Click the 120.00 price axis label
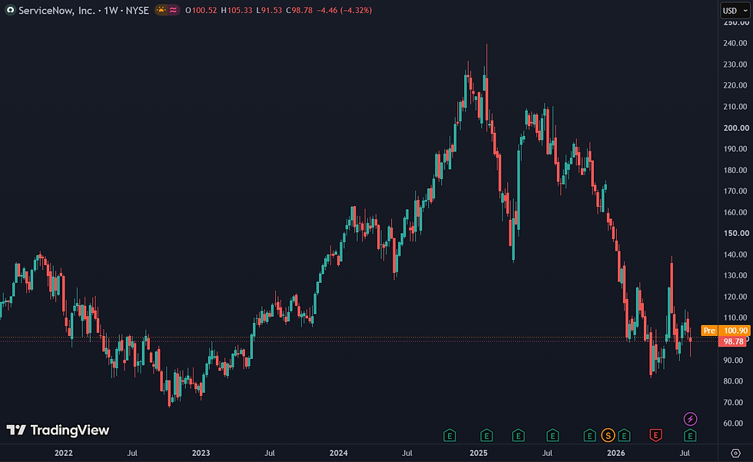 tap(735, 296)
